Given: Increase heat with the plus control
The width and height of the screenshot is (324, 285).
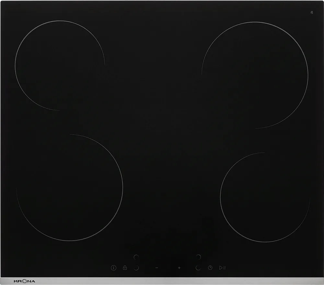Looking at the screenshot, I should pyautogui.click(x=179, y=268).
